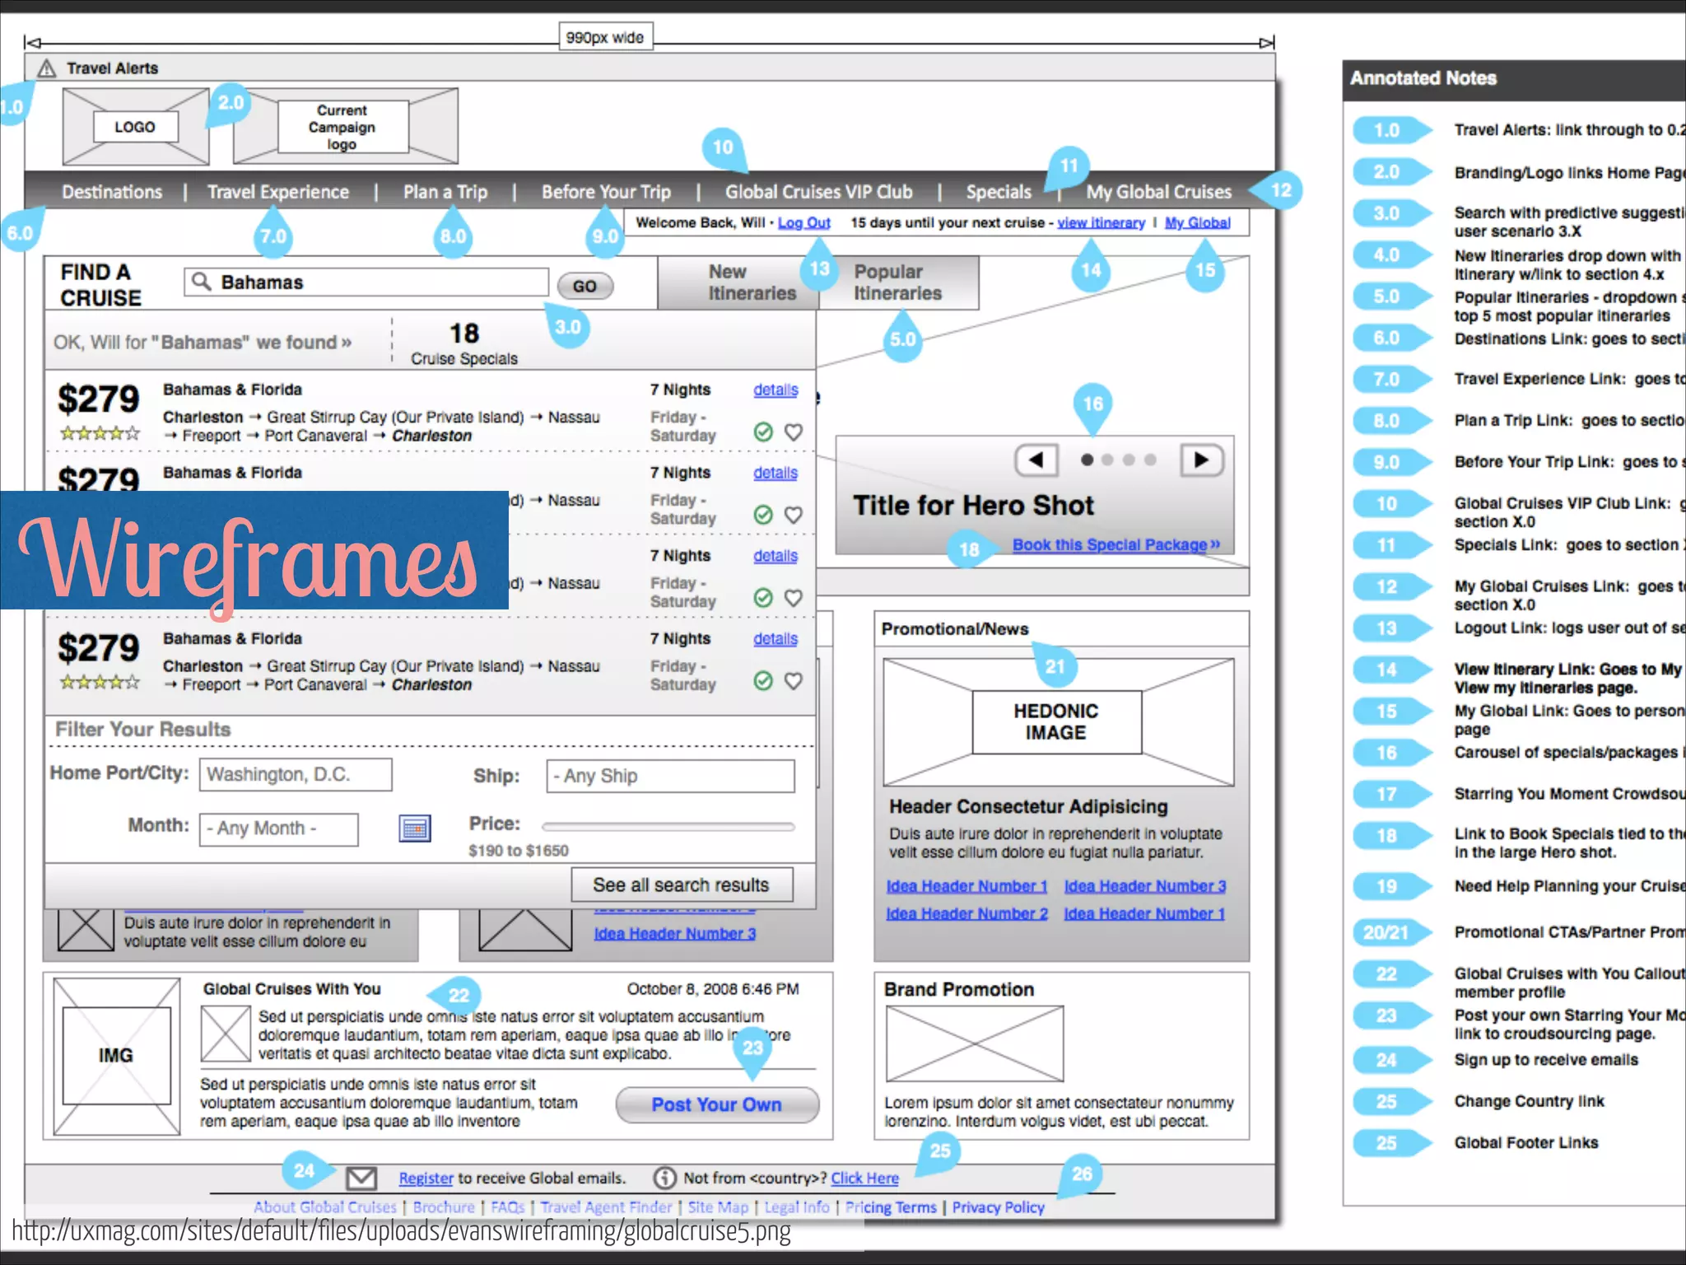Viewport: 1686px width, 1265px height.
Task: Open Privacy Policy footer link
Action: coord(999,1207)
